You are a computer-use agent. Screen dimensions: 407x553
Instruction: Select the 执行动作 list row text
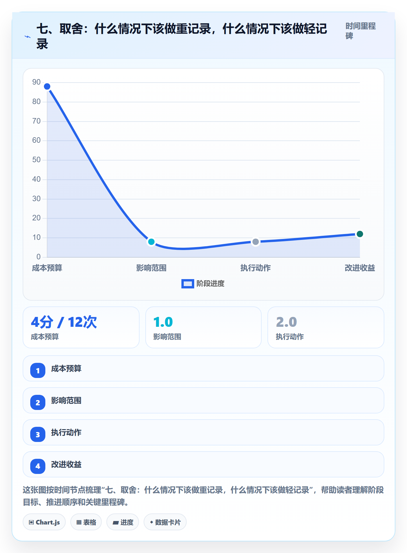pos(66,433)
